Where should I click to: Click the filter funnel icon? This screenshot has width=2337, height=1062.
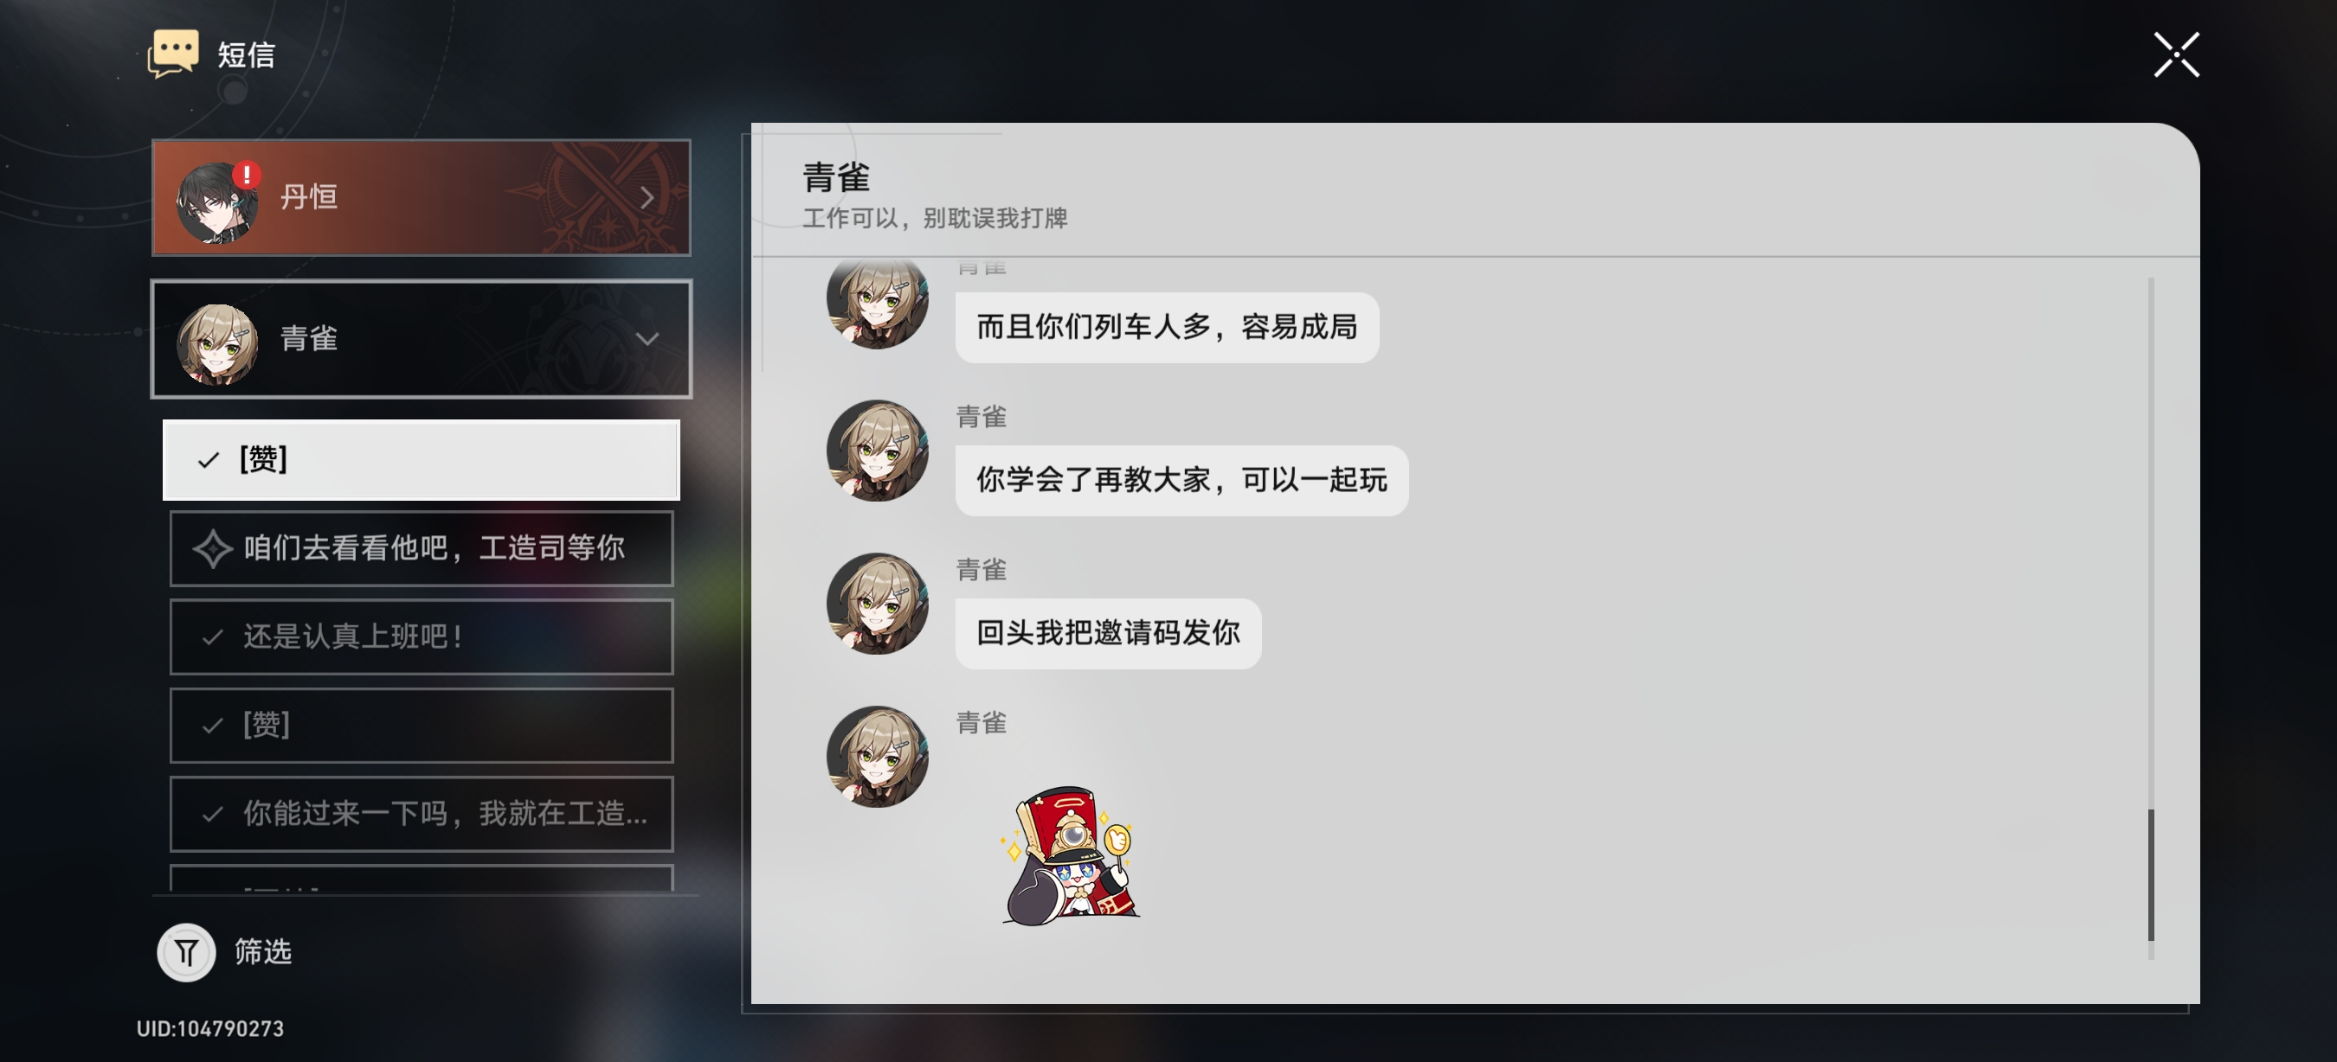[x=186, y=952]
